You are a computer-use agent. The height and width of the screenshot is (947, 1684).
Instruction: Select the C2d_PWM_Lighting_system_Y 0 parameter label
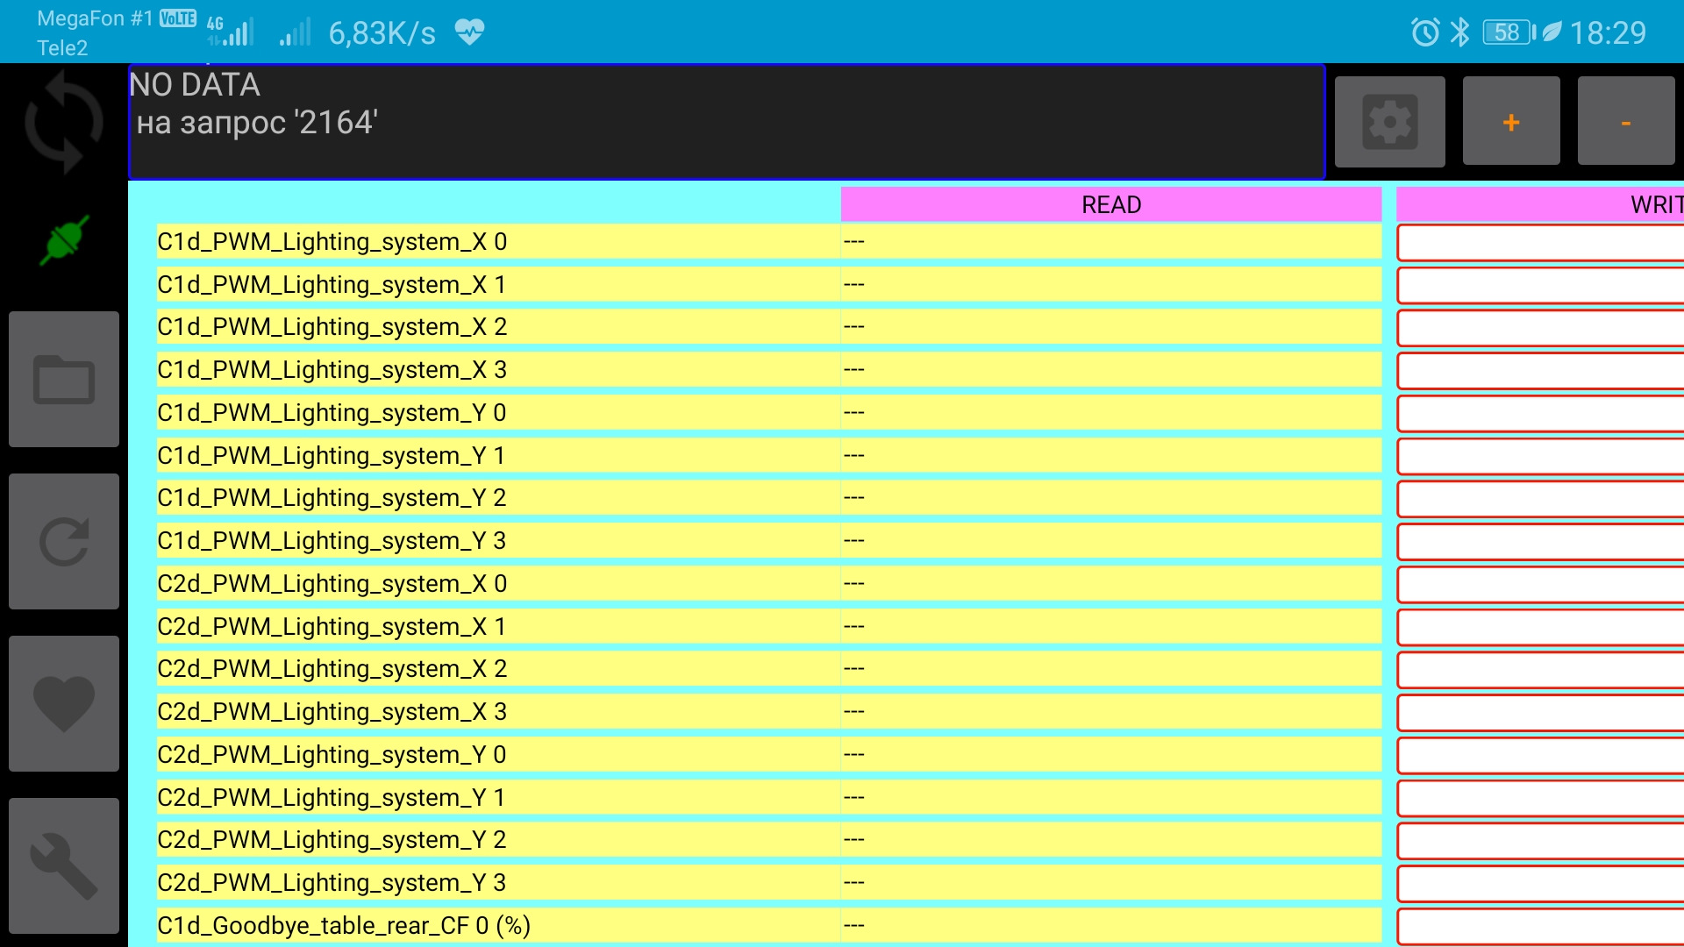332,755
